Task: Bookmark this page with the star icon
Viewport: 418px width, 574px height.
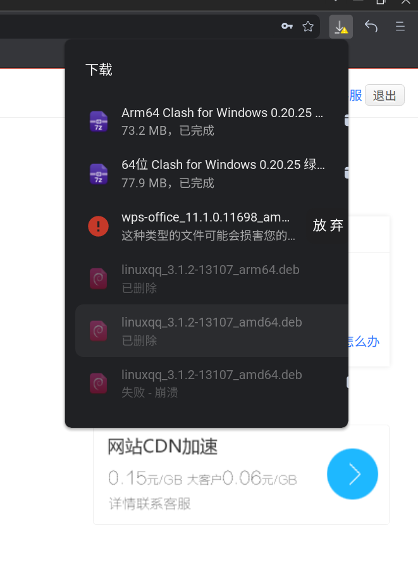Action: pos(308,27)
